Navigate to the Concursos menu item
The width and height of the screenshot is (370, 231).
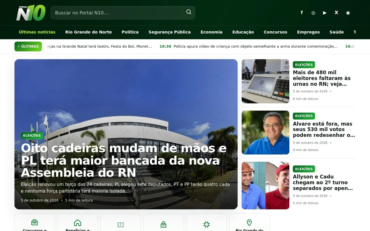tap(275, 32)
